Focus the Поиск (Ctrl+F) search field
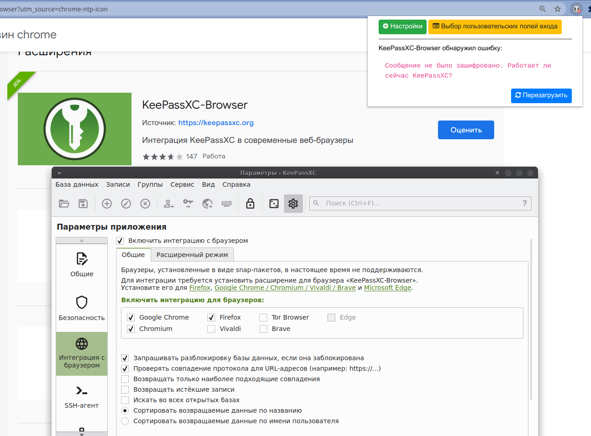 [420, 204]
